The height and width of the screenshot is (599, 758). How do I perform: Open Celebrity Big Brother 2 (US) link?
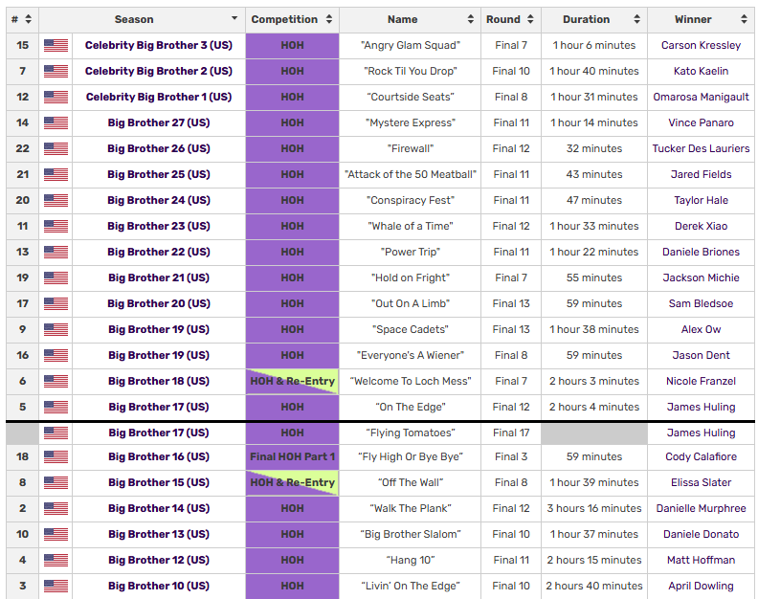(x=159, y=71)
